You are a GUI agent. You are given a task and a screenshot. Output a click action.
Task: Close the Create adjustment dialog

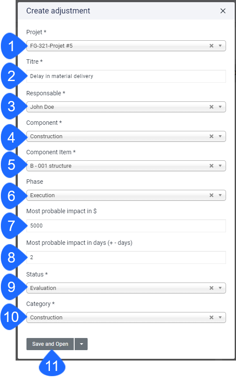point(223,11)
